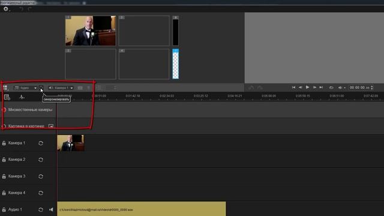
Task: Open the source manager icon
Action: pyautogui.click(x=7, y=97)
